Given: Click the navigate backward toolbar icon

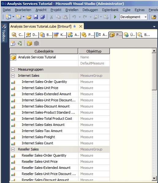Looking at the screenshot, I should coord(96,17).
